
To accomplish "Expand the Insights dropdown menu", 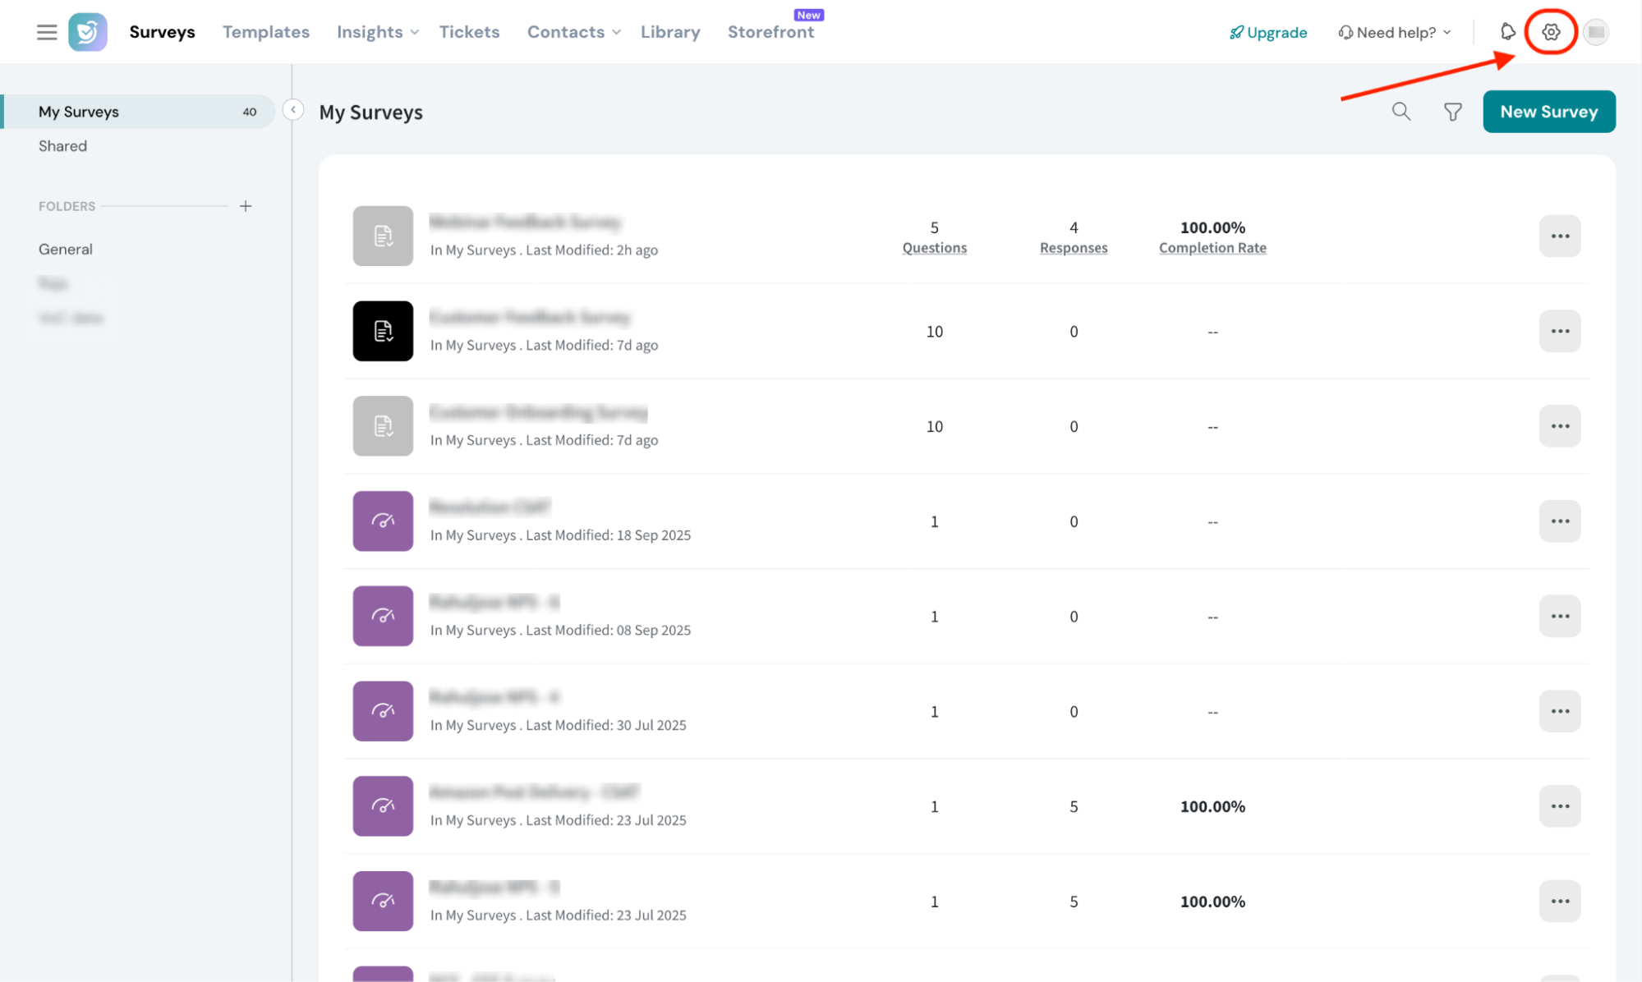I will click(x=378, y=32).
